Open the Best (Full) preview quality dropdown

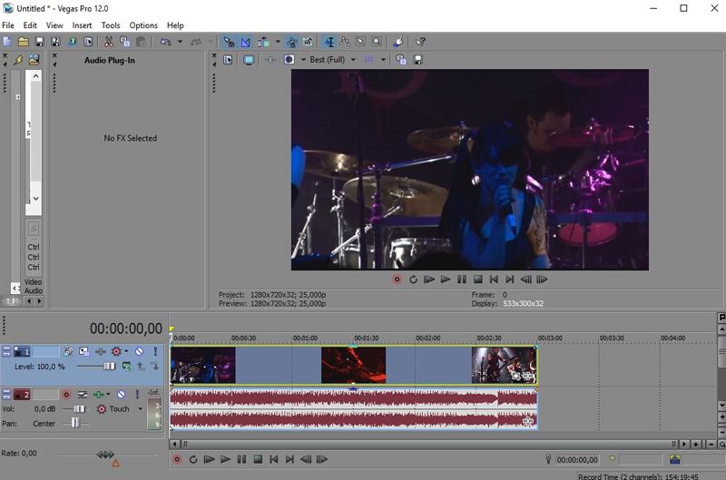(x=352, y=60)
